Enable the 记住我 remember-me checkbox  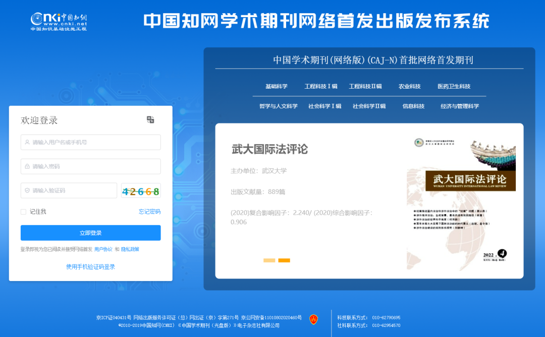point(23,212)
